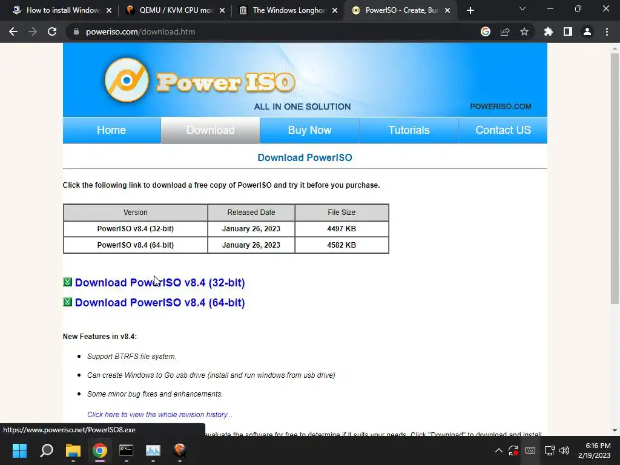The height and width of the screenshot is (465, 620).
Task: Open a new tab with plus button
Action: [470, 11]
